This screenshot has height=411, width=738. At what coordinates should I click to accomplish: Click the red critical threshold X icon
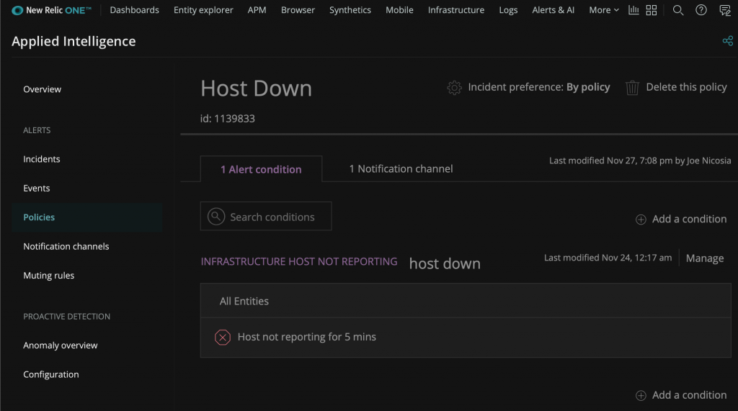223,337
